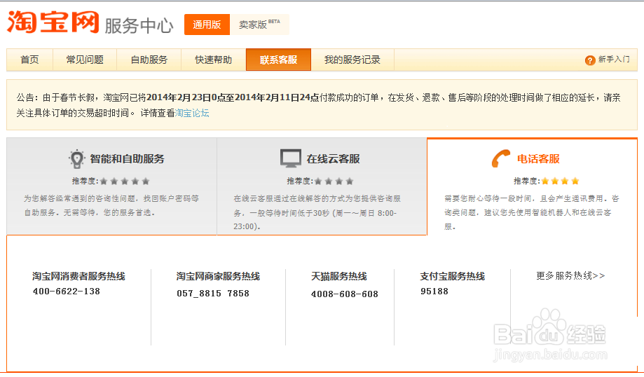Open the 首页 navigation tab

pos(29,60)
